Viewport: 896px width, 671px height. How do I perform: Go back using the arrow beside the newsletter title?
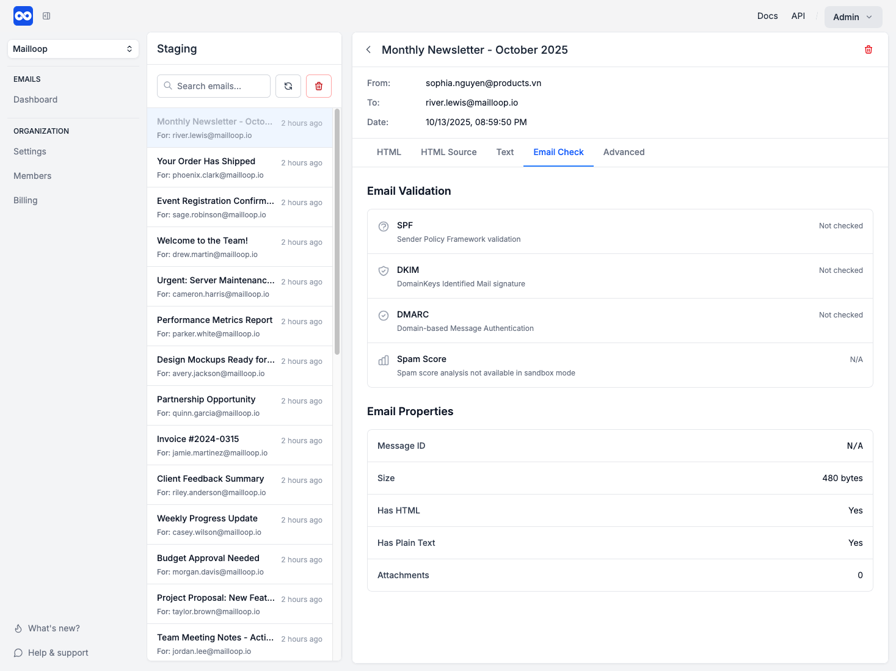pos(368,49)
